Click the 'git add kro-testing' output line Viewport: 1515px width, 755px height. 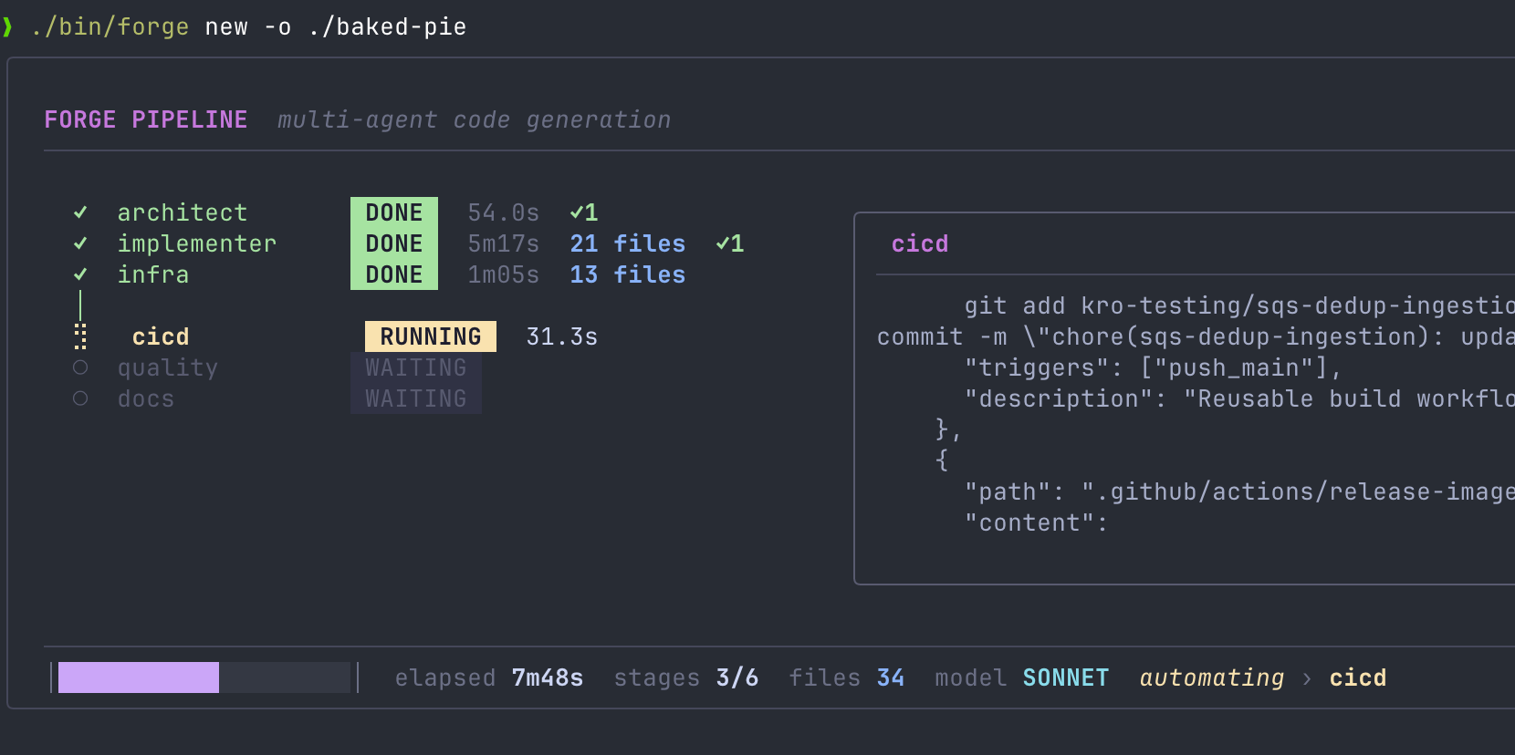[1239, 305]
